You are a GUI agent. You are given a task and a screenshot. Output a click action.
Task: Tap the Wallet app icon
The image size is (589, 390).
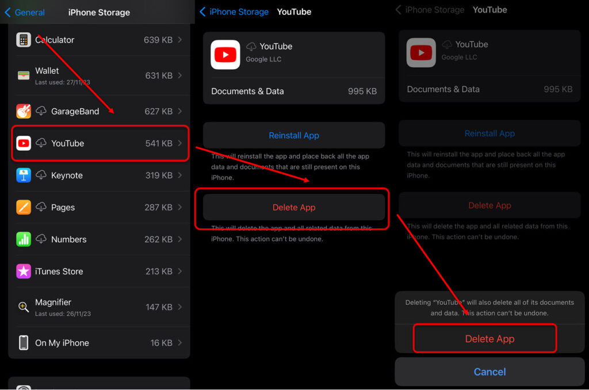coord(23,75)
